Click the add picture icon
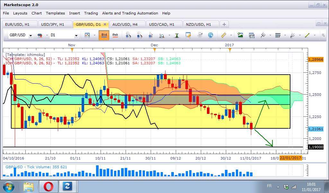Viewport: 329px width, 193px height. pyautogui.click(x=240, y=35)
